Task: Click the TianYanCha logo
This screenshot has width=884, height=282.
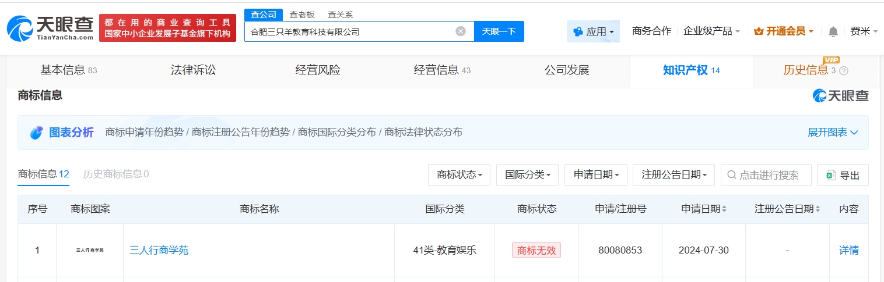Action: tap(50, 28)
